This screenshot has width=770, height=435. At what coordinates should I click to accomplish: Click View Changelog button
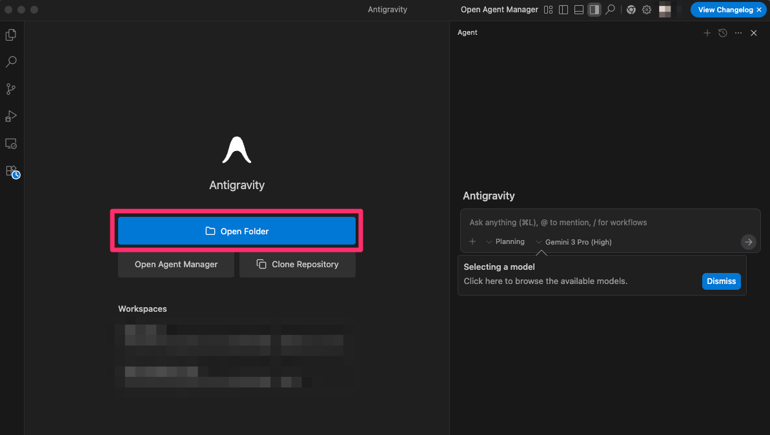point(725,10)
